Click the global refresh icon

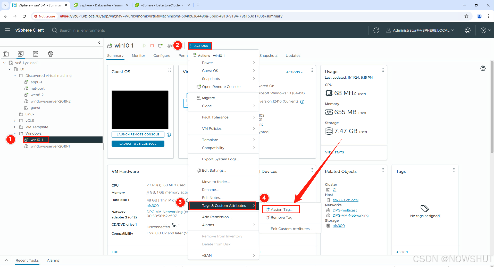point(376,30)
